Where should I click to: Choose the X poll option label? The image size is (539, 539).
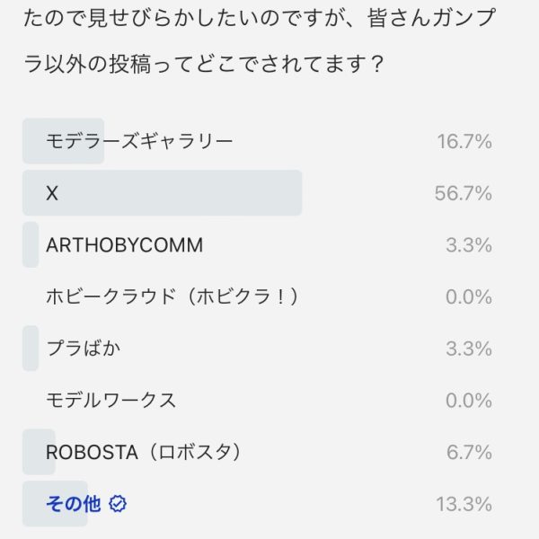click(x=52, y=193)
